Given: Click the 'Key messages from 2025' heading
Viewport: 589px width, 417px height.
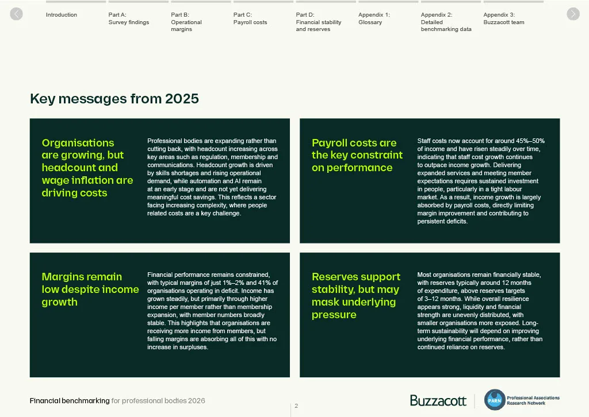Looking at the screenshot, I should click(114, 99).
